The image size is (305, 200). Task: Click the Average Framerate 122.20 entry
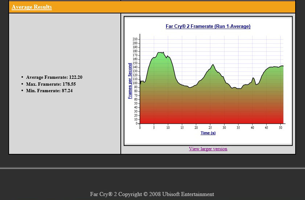[54, 77]
